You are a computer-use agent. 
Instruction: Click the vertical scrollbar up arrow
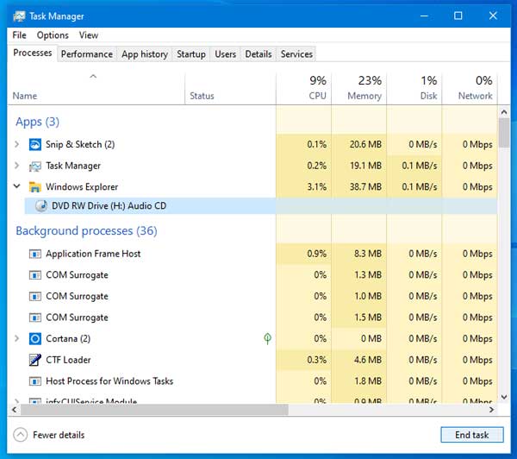click(x=504, y=112)
